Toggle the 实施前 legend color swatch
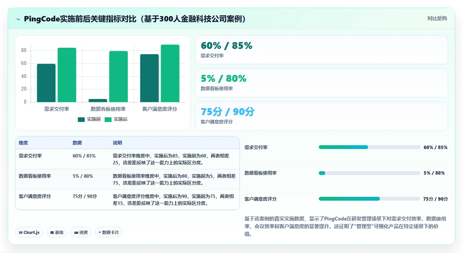Image resolution: width=463 pixels, height=253 pixels. pos(81,119)
